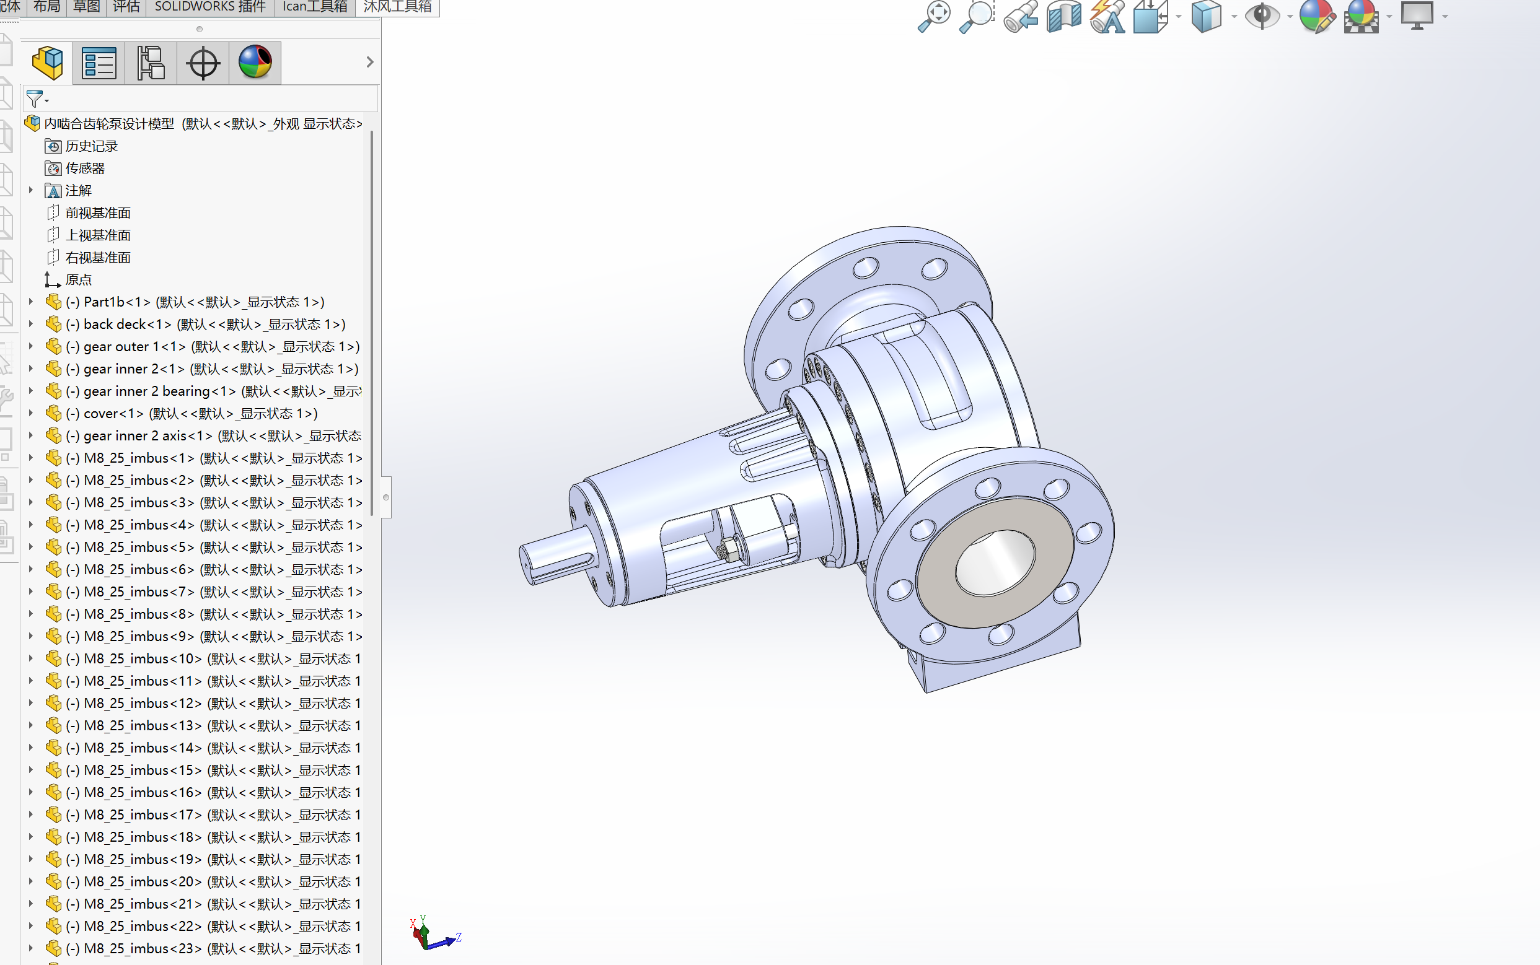Toggle the Section View tool
This screenshot has width=1540, height=965.
[x=1063, y=16]
